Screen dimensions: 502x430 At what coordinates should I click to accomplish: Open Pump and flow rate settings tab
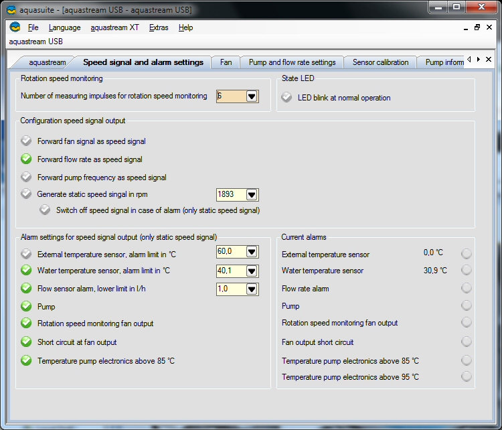click(292, 62)
